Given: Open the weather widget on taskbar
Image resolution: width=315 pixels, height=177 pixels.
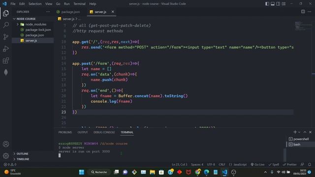Looking at the screenshot, I should pyautogui.click(x=12, y=172).
